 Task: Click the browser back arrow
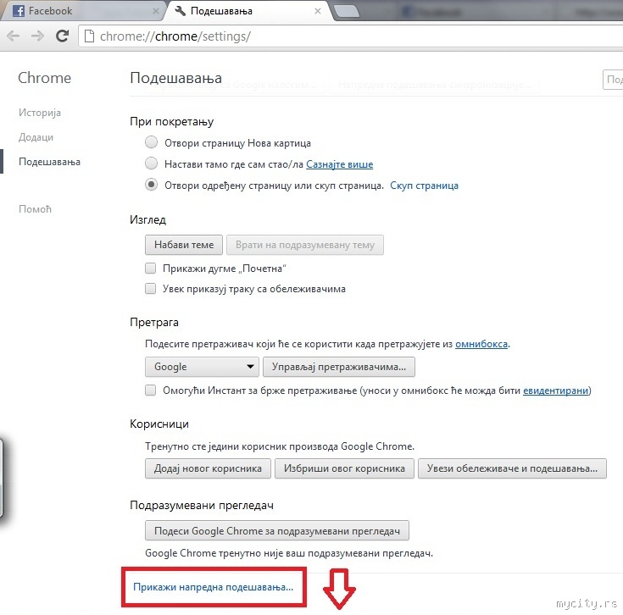13,36
